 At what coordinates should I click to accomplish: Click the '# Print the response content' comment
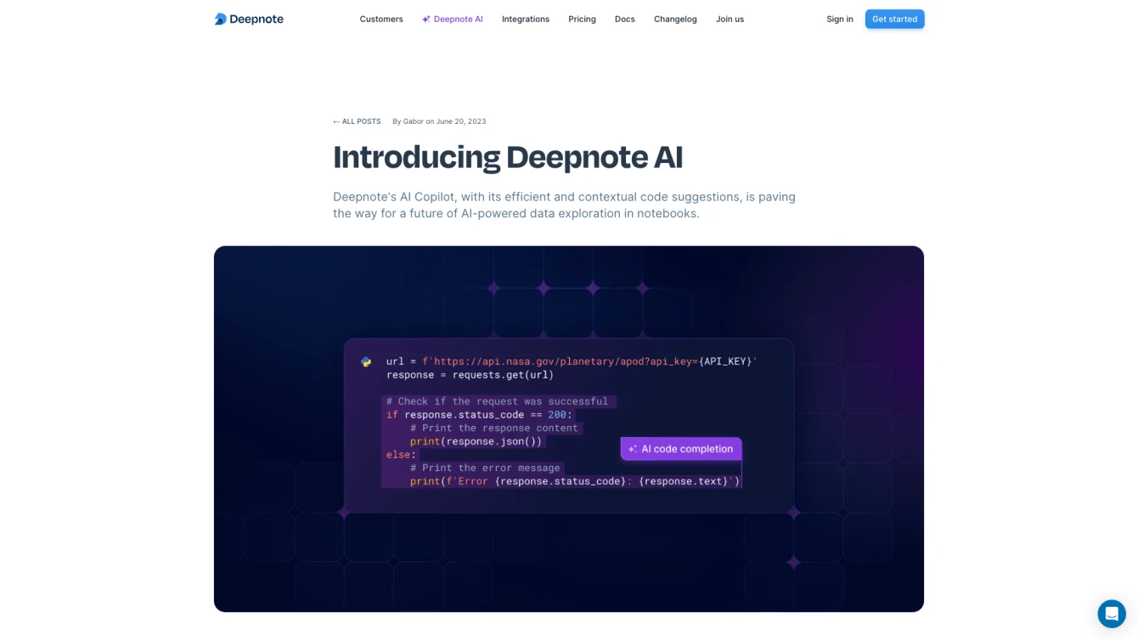(493, 428)
